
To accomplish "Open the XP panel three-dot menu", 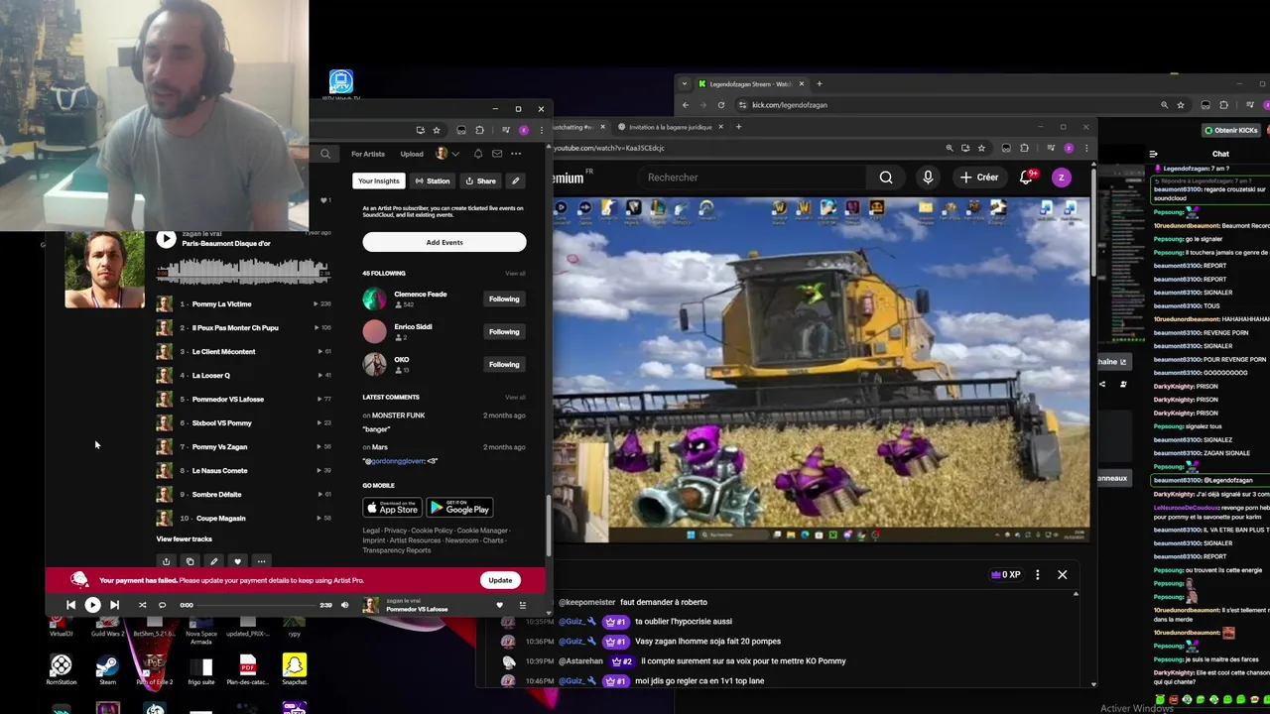I will click(1037, 575).
